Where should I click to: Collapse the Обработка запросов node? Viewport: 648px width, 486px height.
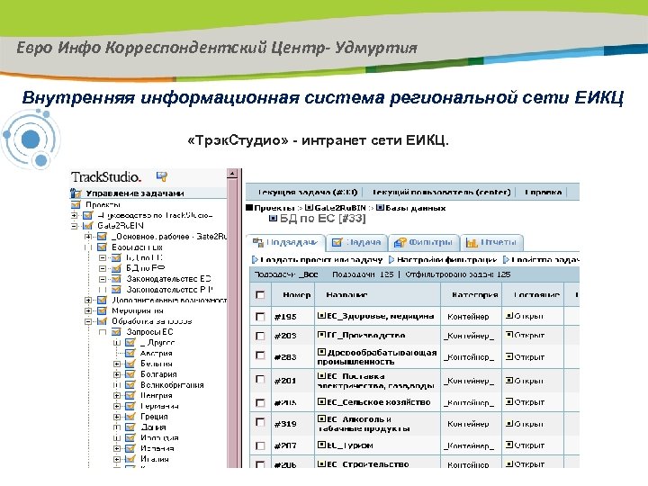click(88, 321)
